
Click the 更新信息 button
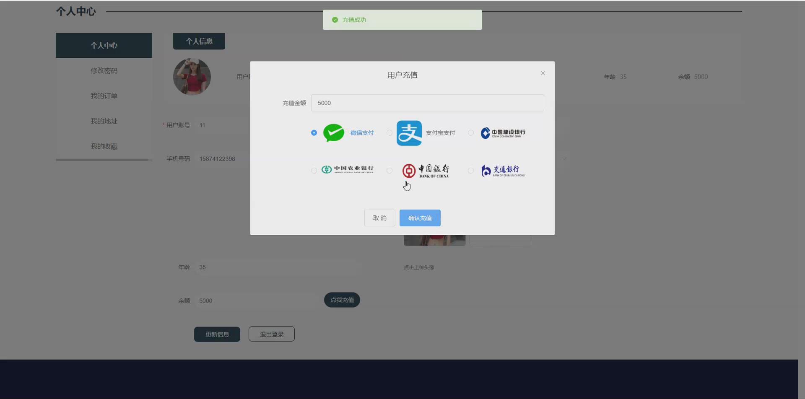(x=217, y=334)
